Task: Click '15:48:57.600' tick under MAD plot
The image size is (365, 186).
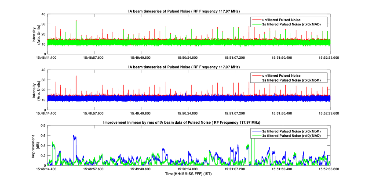Action: [94, 57]
